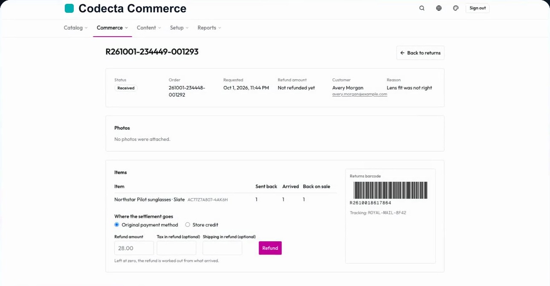This screenshot has height=286, width=550.
Task: Click the SKU AC77Z7A807-4AK6H
Action: [208, 200]
